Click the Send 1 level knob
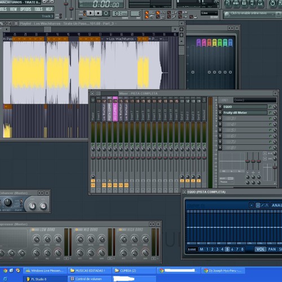The width and height of the screenshot is (282, 282). (182, 177)
